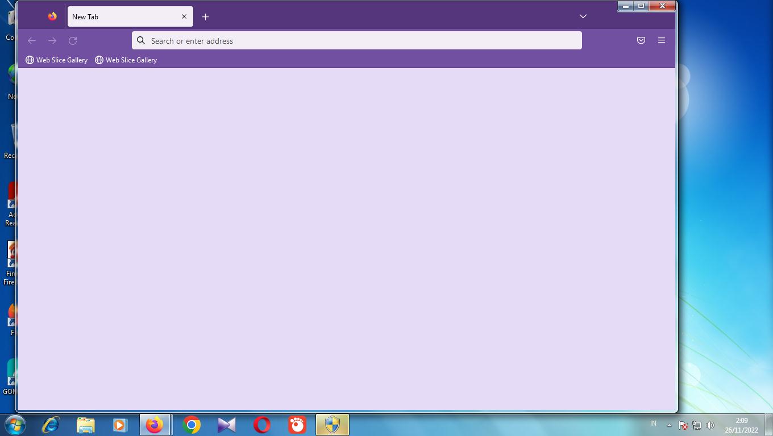The image size is (773, 436).
Task: Open Internet Explorer from the taskbar
Action: point(51,425)
